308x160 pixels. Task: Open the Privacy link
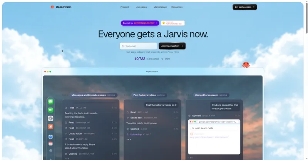point(170,52)
